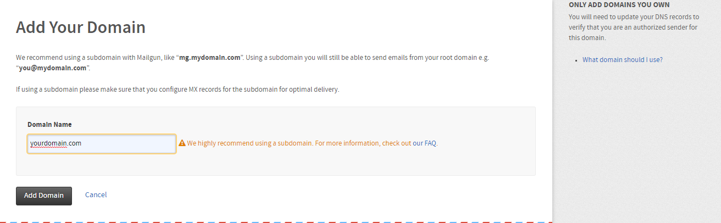Viewport: 721px width, 223px height.
Task: Click the "Domain Name" field label
Action: pyautogui.click(x=49, y=125)
